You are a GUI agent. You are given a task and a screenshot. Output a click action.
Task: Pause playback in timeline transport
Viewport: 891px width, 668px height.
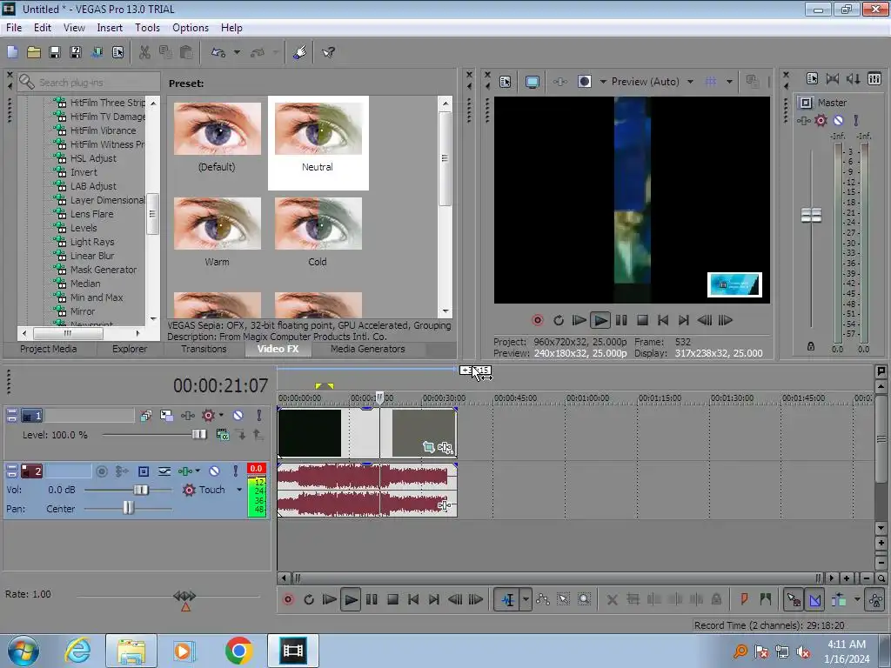coord(371,599)
